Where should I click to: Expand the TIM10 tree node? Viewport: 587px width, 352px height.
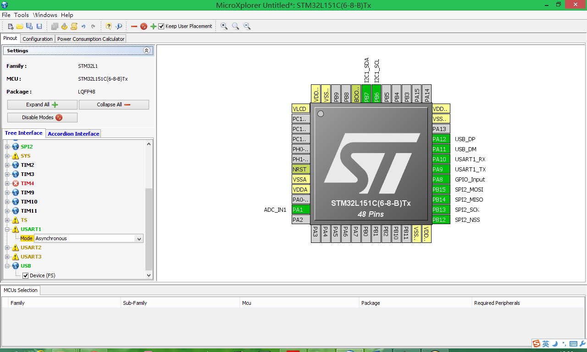(x=7, y=202)
